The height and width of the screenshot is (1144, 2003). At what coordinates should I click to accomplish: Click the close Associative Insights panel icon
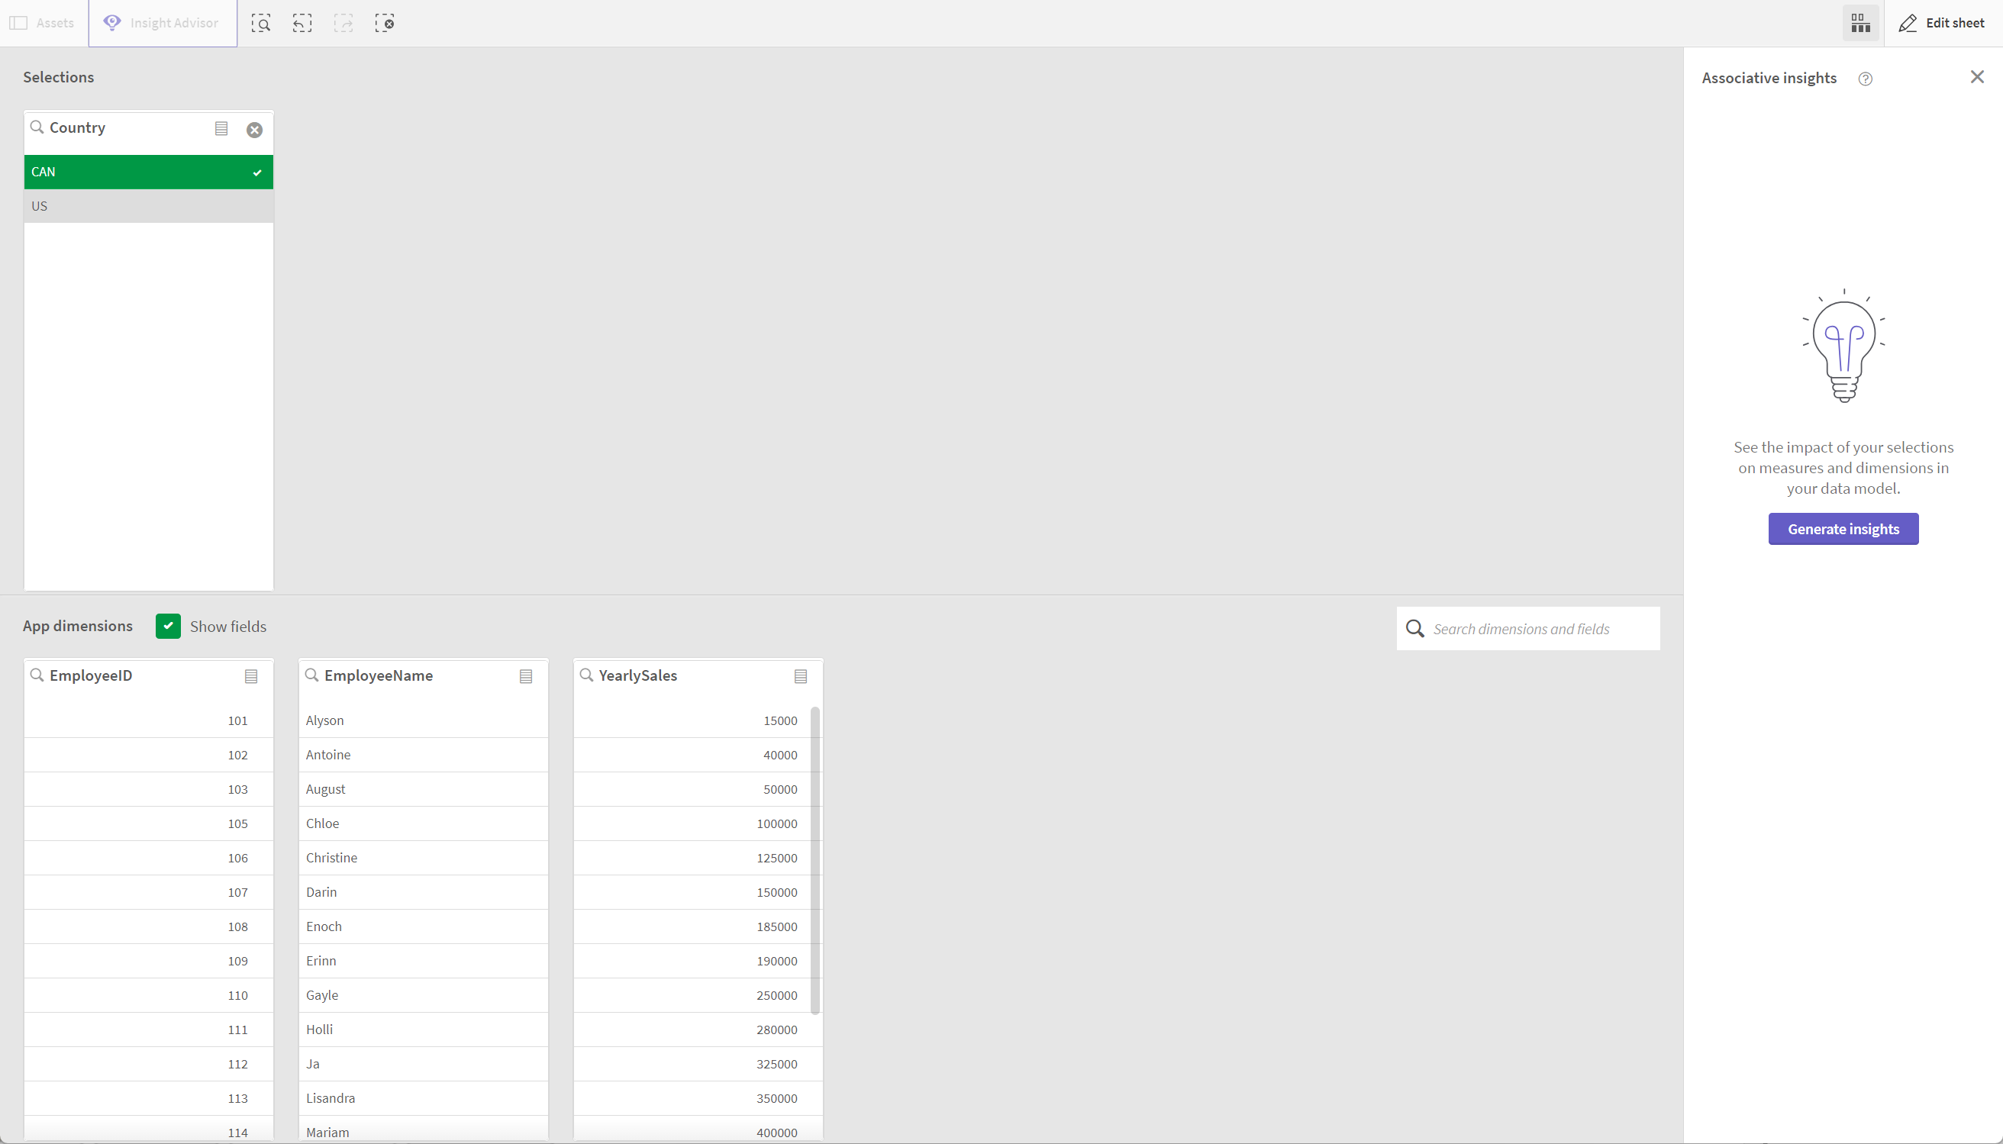tap(1979, 77)
